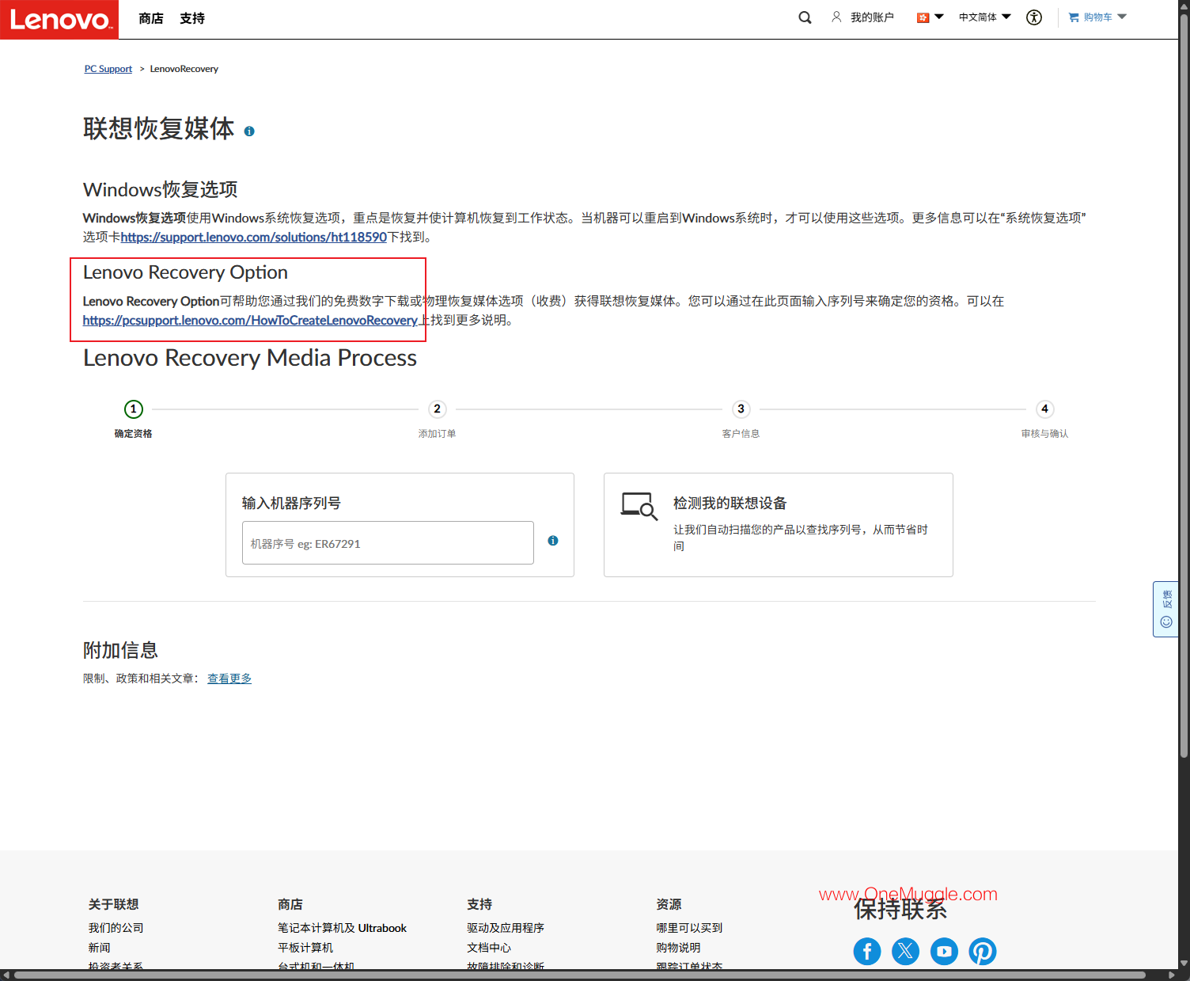Click the PC Support breadcrumb link
This screenshot has height=981, width=1190.
108,69
